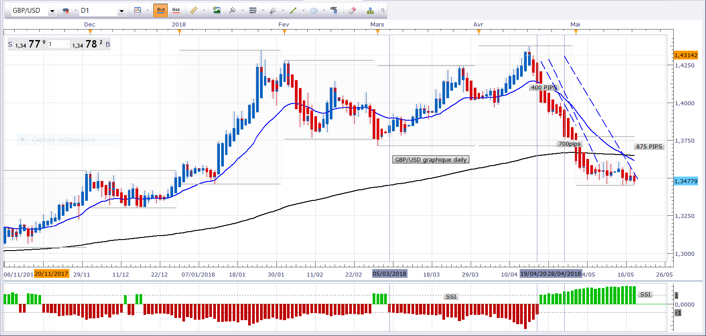Click the 20/11/2017 highlighted date marker
This screenshot has height=336, width=706.
pyautogui.click(x=51, y=274)
